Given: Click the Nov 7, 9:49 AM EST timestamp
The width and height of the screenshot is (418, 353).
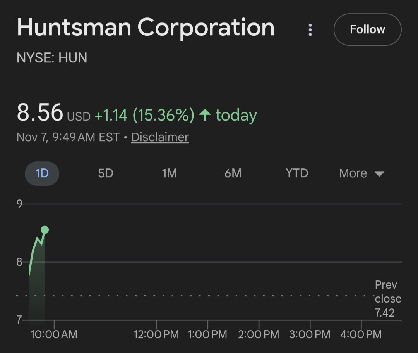Looking at the screenshot, I should (68, 137).
